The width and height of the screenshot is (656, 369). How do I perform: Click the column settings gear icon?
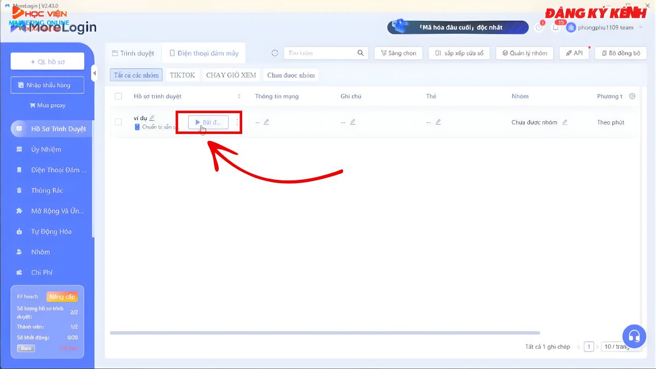click(x=632, y=96)
